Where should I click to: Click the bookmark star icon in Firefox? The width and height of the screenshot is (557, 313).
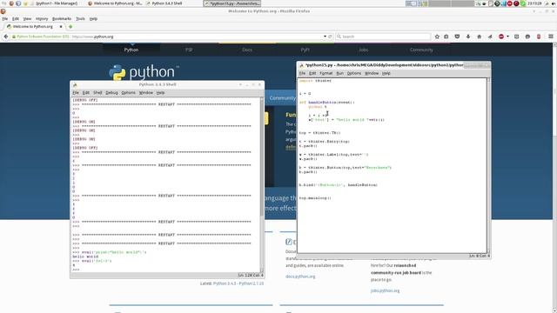click(x=437, y=37)
